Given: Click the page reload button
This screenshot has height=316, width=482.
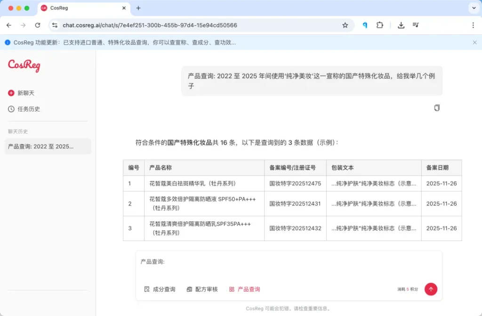Looking at the screenshot, I should click(38, 25).
